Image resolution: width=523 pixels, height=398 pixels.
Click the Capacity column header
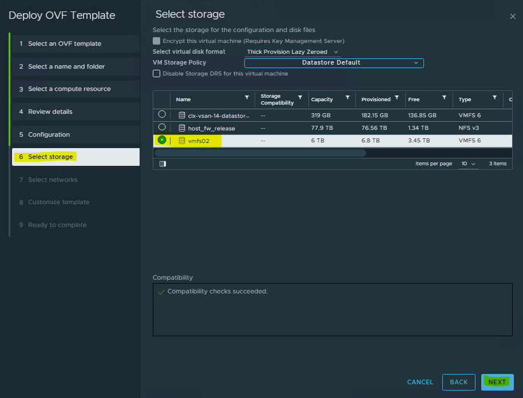(x=322, y=100)
